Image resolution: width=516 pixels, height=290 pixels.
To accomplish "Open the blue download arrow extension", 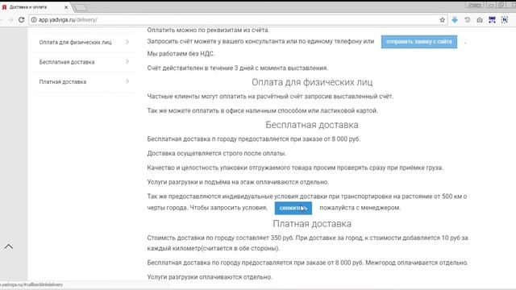I will (455, 19).
